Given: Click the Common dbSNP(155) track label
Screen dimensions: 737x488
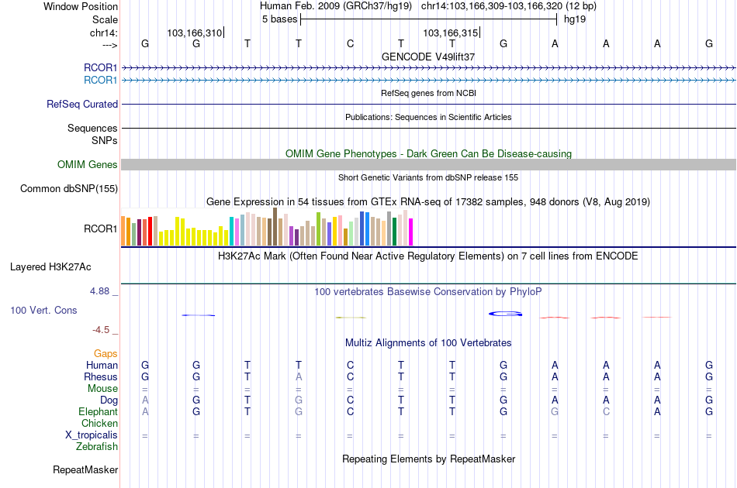Looking at the screenshot, I should pos(68,189).
